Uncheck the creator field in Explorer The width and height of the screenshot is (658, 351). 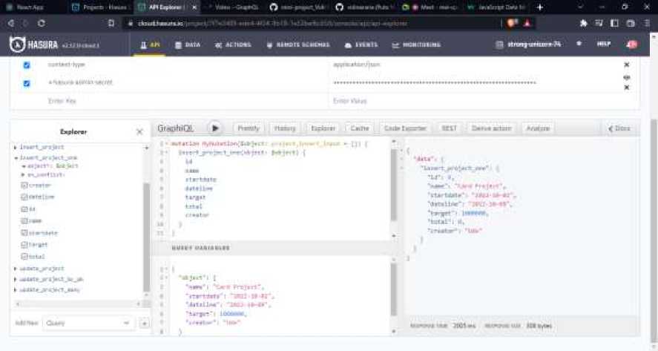(24, 185)
